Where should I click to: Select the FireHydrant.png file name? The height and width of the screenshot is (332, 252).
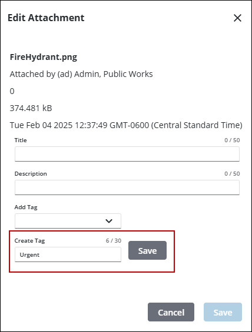pyautogui.click(x=44, y=57)
